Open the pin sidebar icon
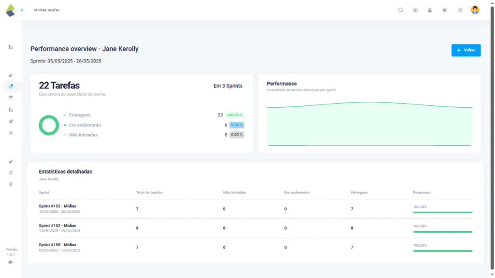Screen dimensions: 495x278 pos(11,121)
